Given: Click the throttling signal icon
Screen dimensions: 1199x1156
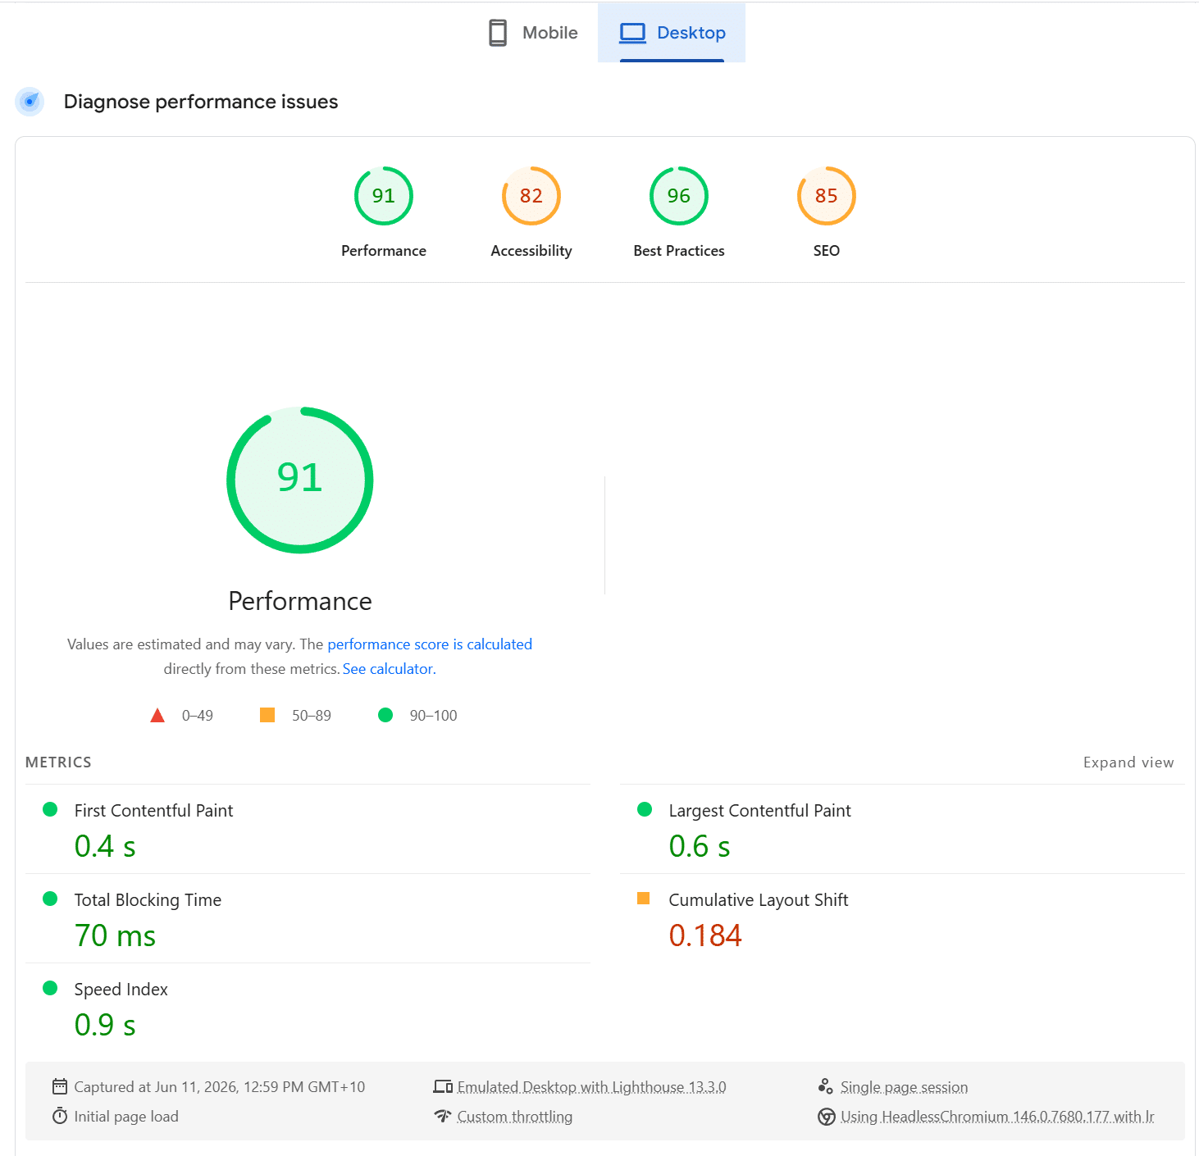Looking at the screenshot, I should coord(443,1116).
